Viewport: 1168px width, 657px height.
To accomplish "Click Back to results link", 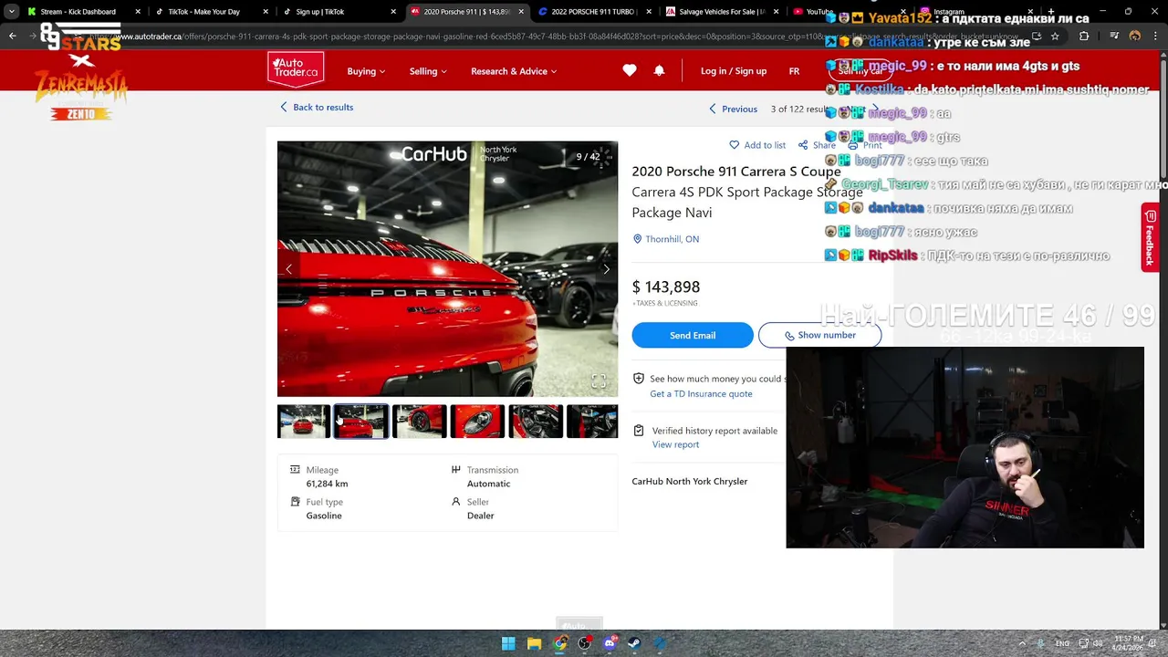I will click(317, 107).
